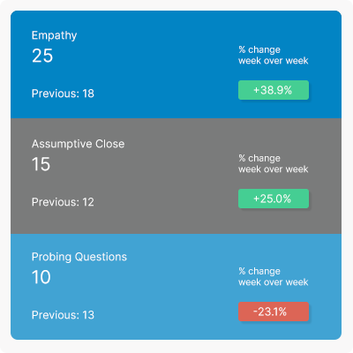Image resolution: width=353 pixels, height=353 pixels.
Task: Click Previous: 13 in Probing Questions card
Action: 63,315
